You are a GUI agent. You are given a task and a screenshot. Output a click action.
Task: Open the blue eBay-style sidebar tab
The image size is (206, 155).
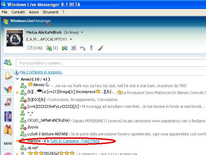pos(8,116)
